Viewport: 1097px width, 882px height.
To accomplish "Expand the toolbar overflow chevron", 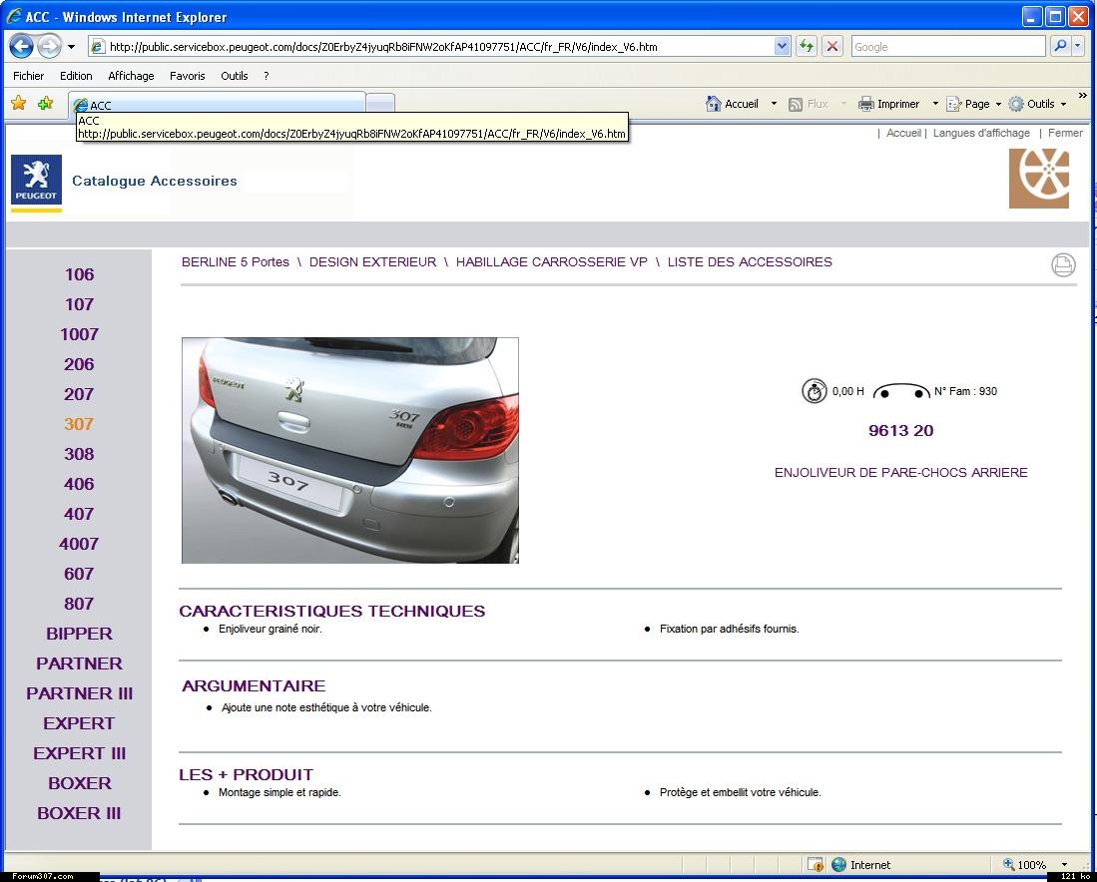I will tap(1083, 95).
